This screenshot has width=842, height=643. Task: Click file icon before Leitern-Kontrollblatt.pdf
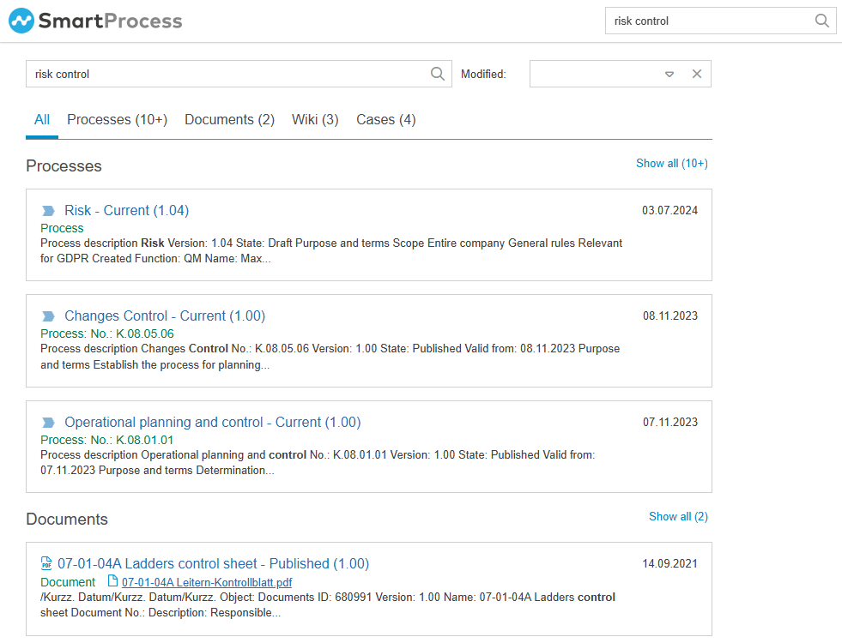pos(112,582)
